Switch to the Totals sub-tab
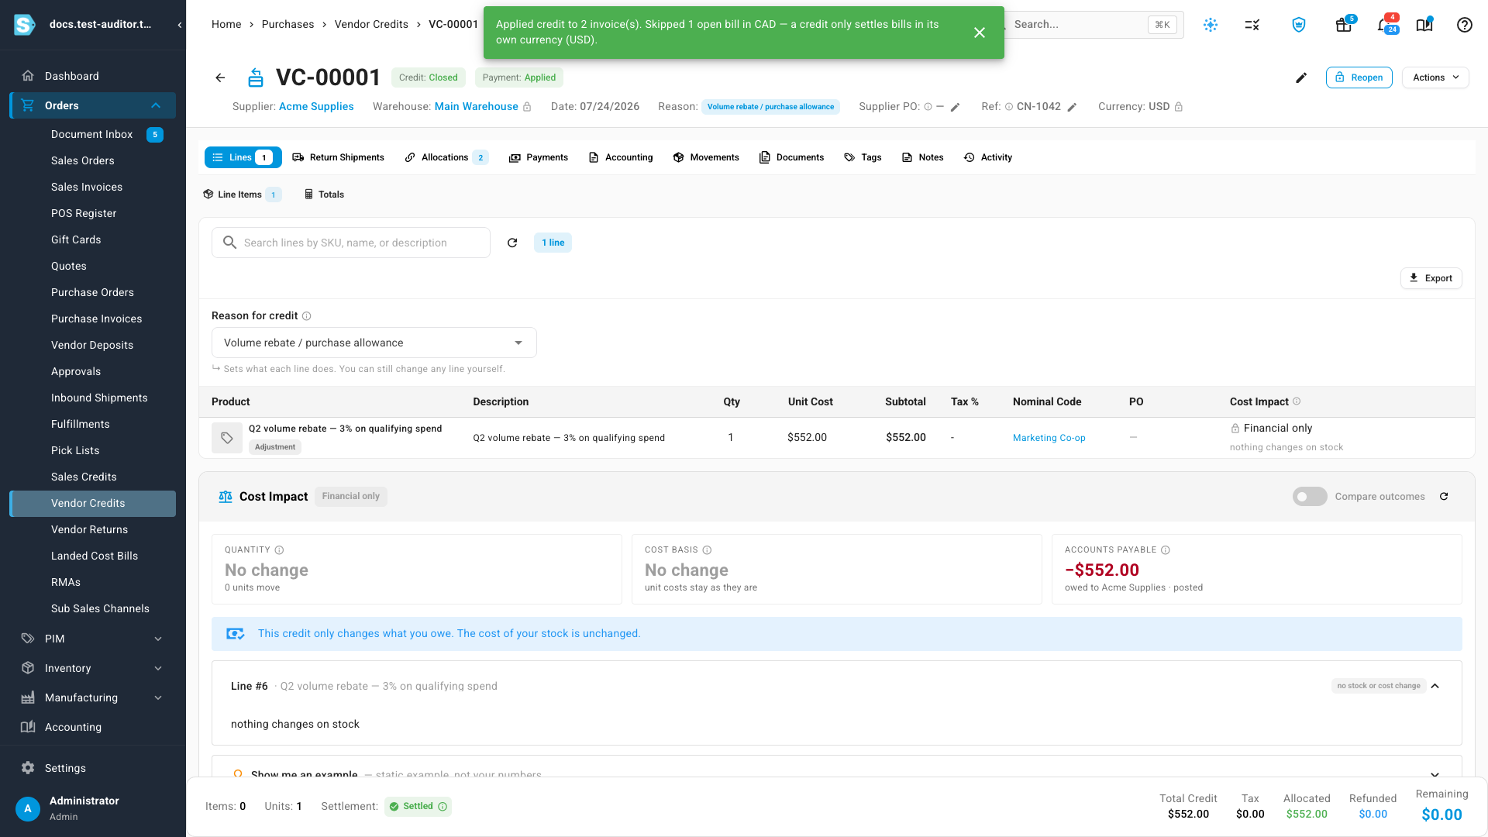Image resolution: width=1488 pixels, height=837 pixels. [324, 195]
